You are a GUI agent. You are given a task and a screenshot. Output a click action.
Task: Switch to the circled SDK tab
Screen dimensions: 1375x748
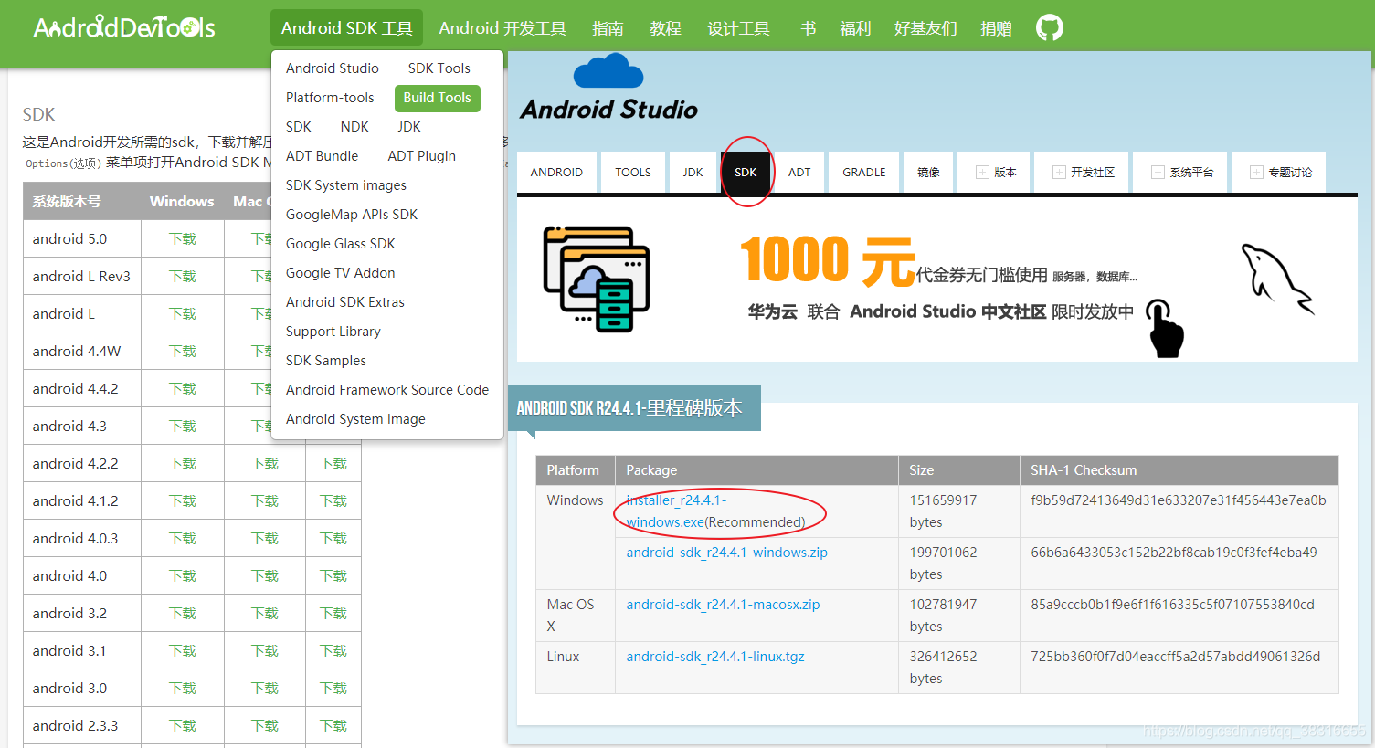pyautogui.click(x=746, y=172)
